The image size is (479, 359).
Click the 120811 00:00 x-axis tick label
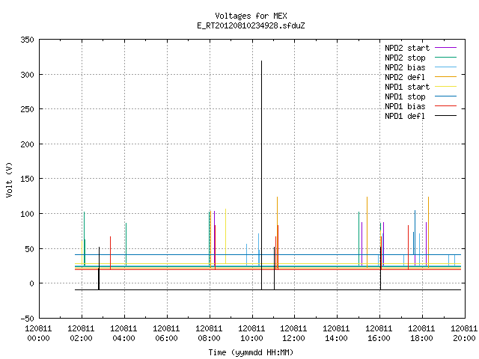[x=38, y=334]
